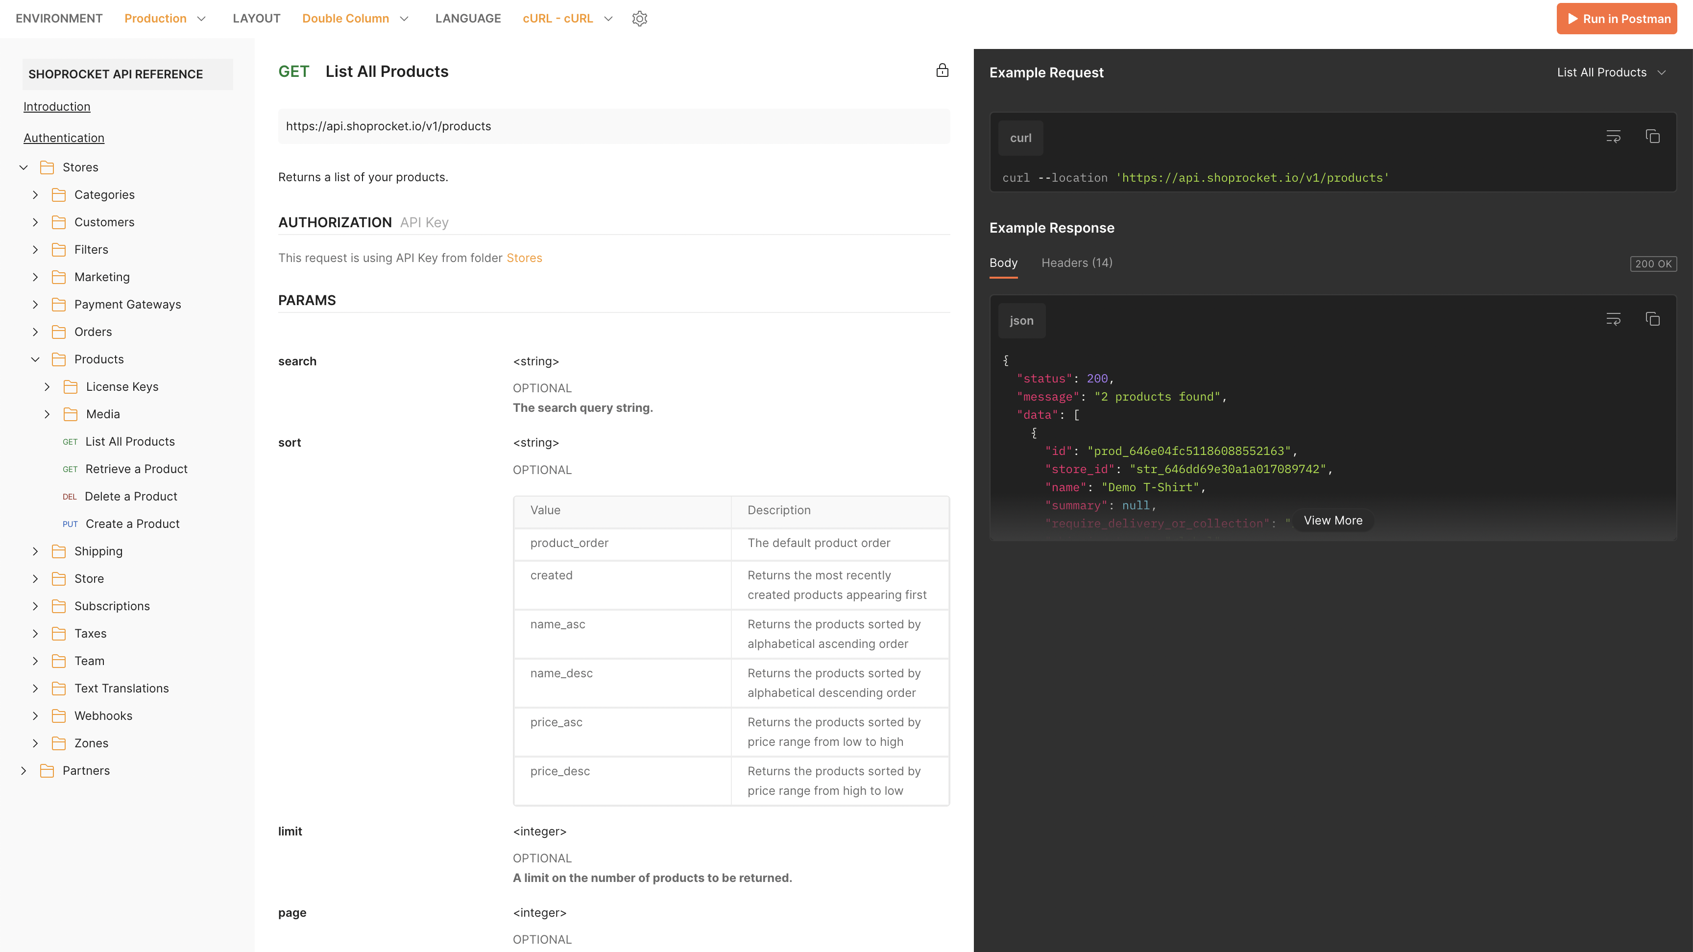Image resolution: width=1693 pixels, height=952 pixels.
Task: Click the price_desc value cell
Action: pos(623,781)
